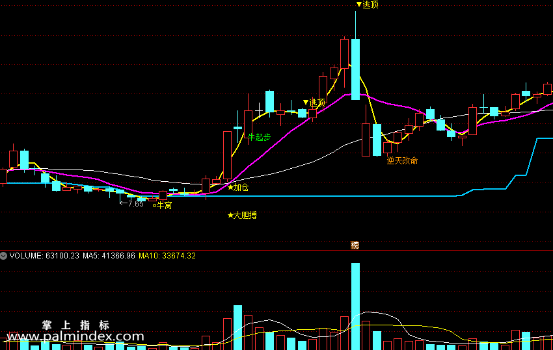Screen dimensions: 553x350
Task: Click the lower 逃顶 signal label
Action: (314, 103)
